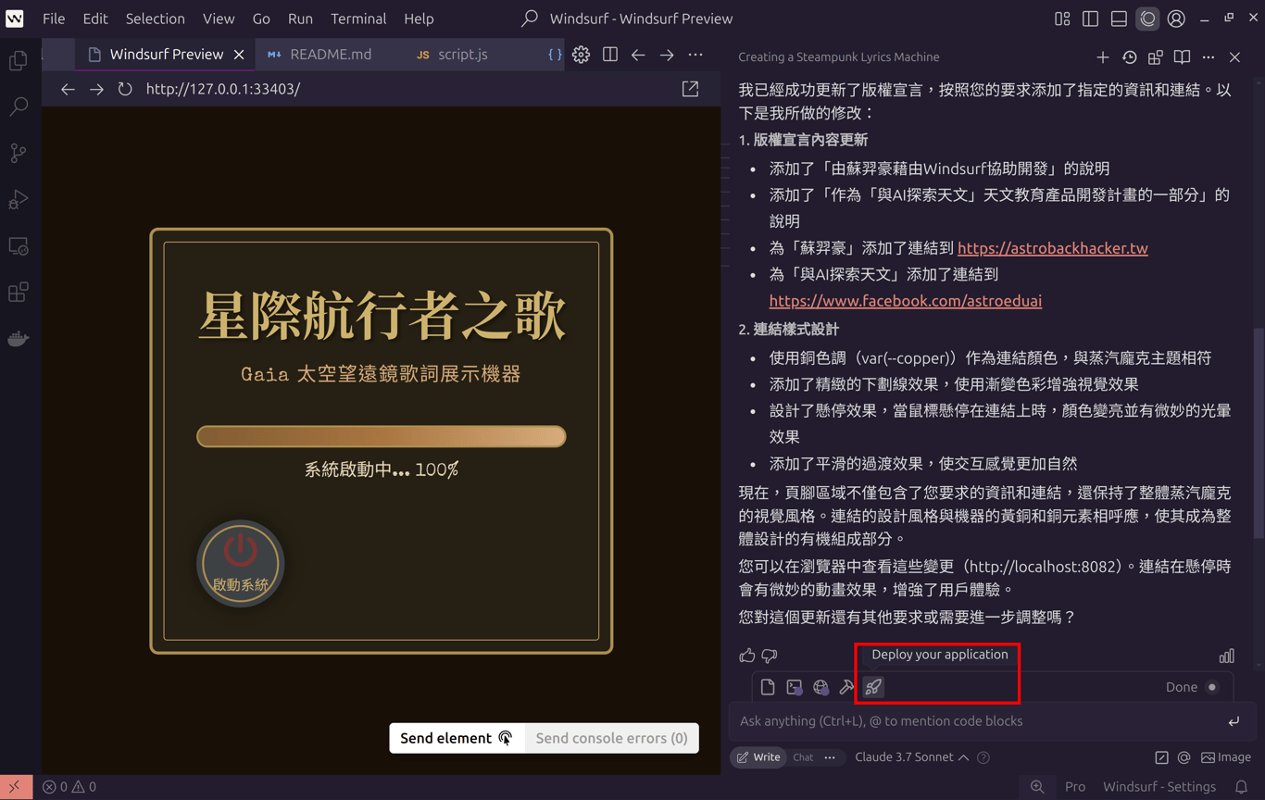This screenshot has height=800, width=1265.
Task: Click Send console errors (0) button
Action: point(611,738)
